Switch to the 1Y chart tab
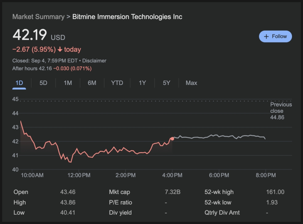The height and width of the screenshot is (224, 303). [142, 83]
